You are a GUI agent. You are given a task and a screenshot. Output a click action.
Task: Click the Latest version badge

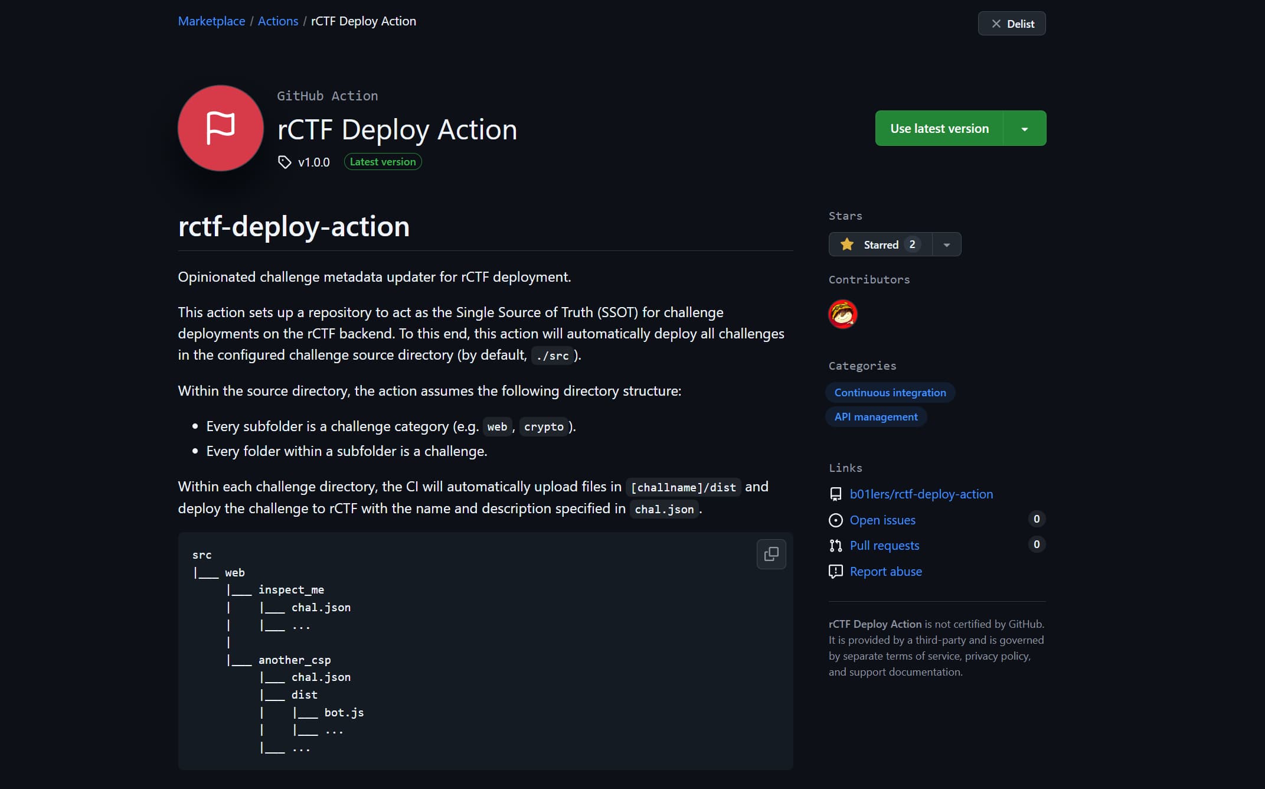(x=383, y=162)
